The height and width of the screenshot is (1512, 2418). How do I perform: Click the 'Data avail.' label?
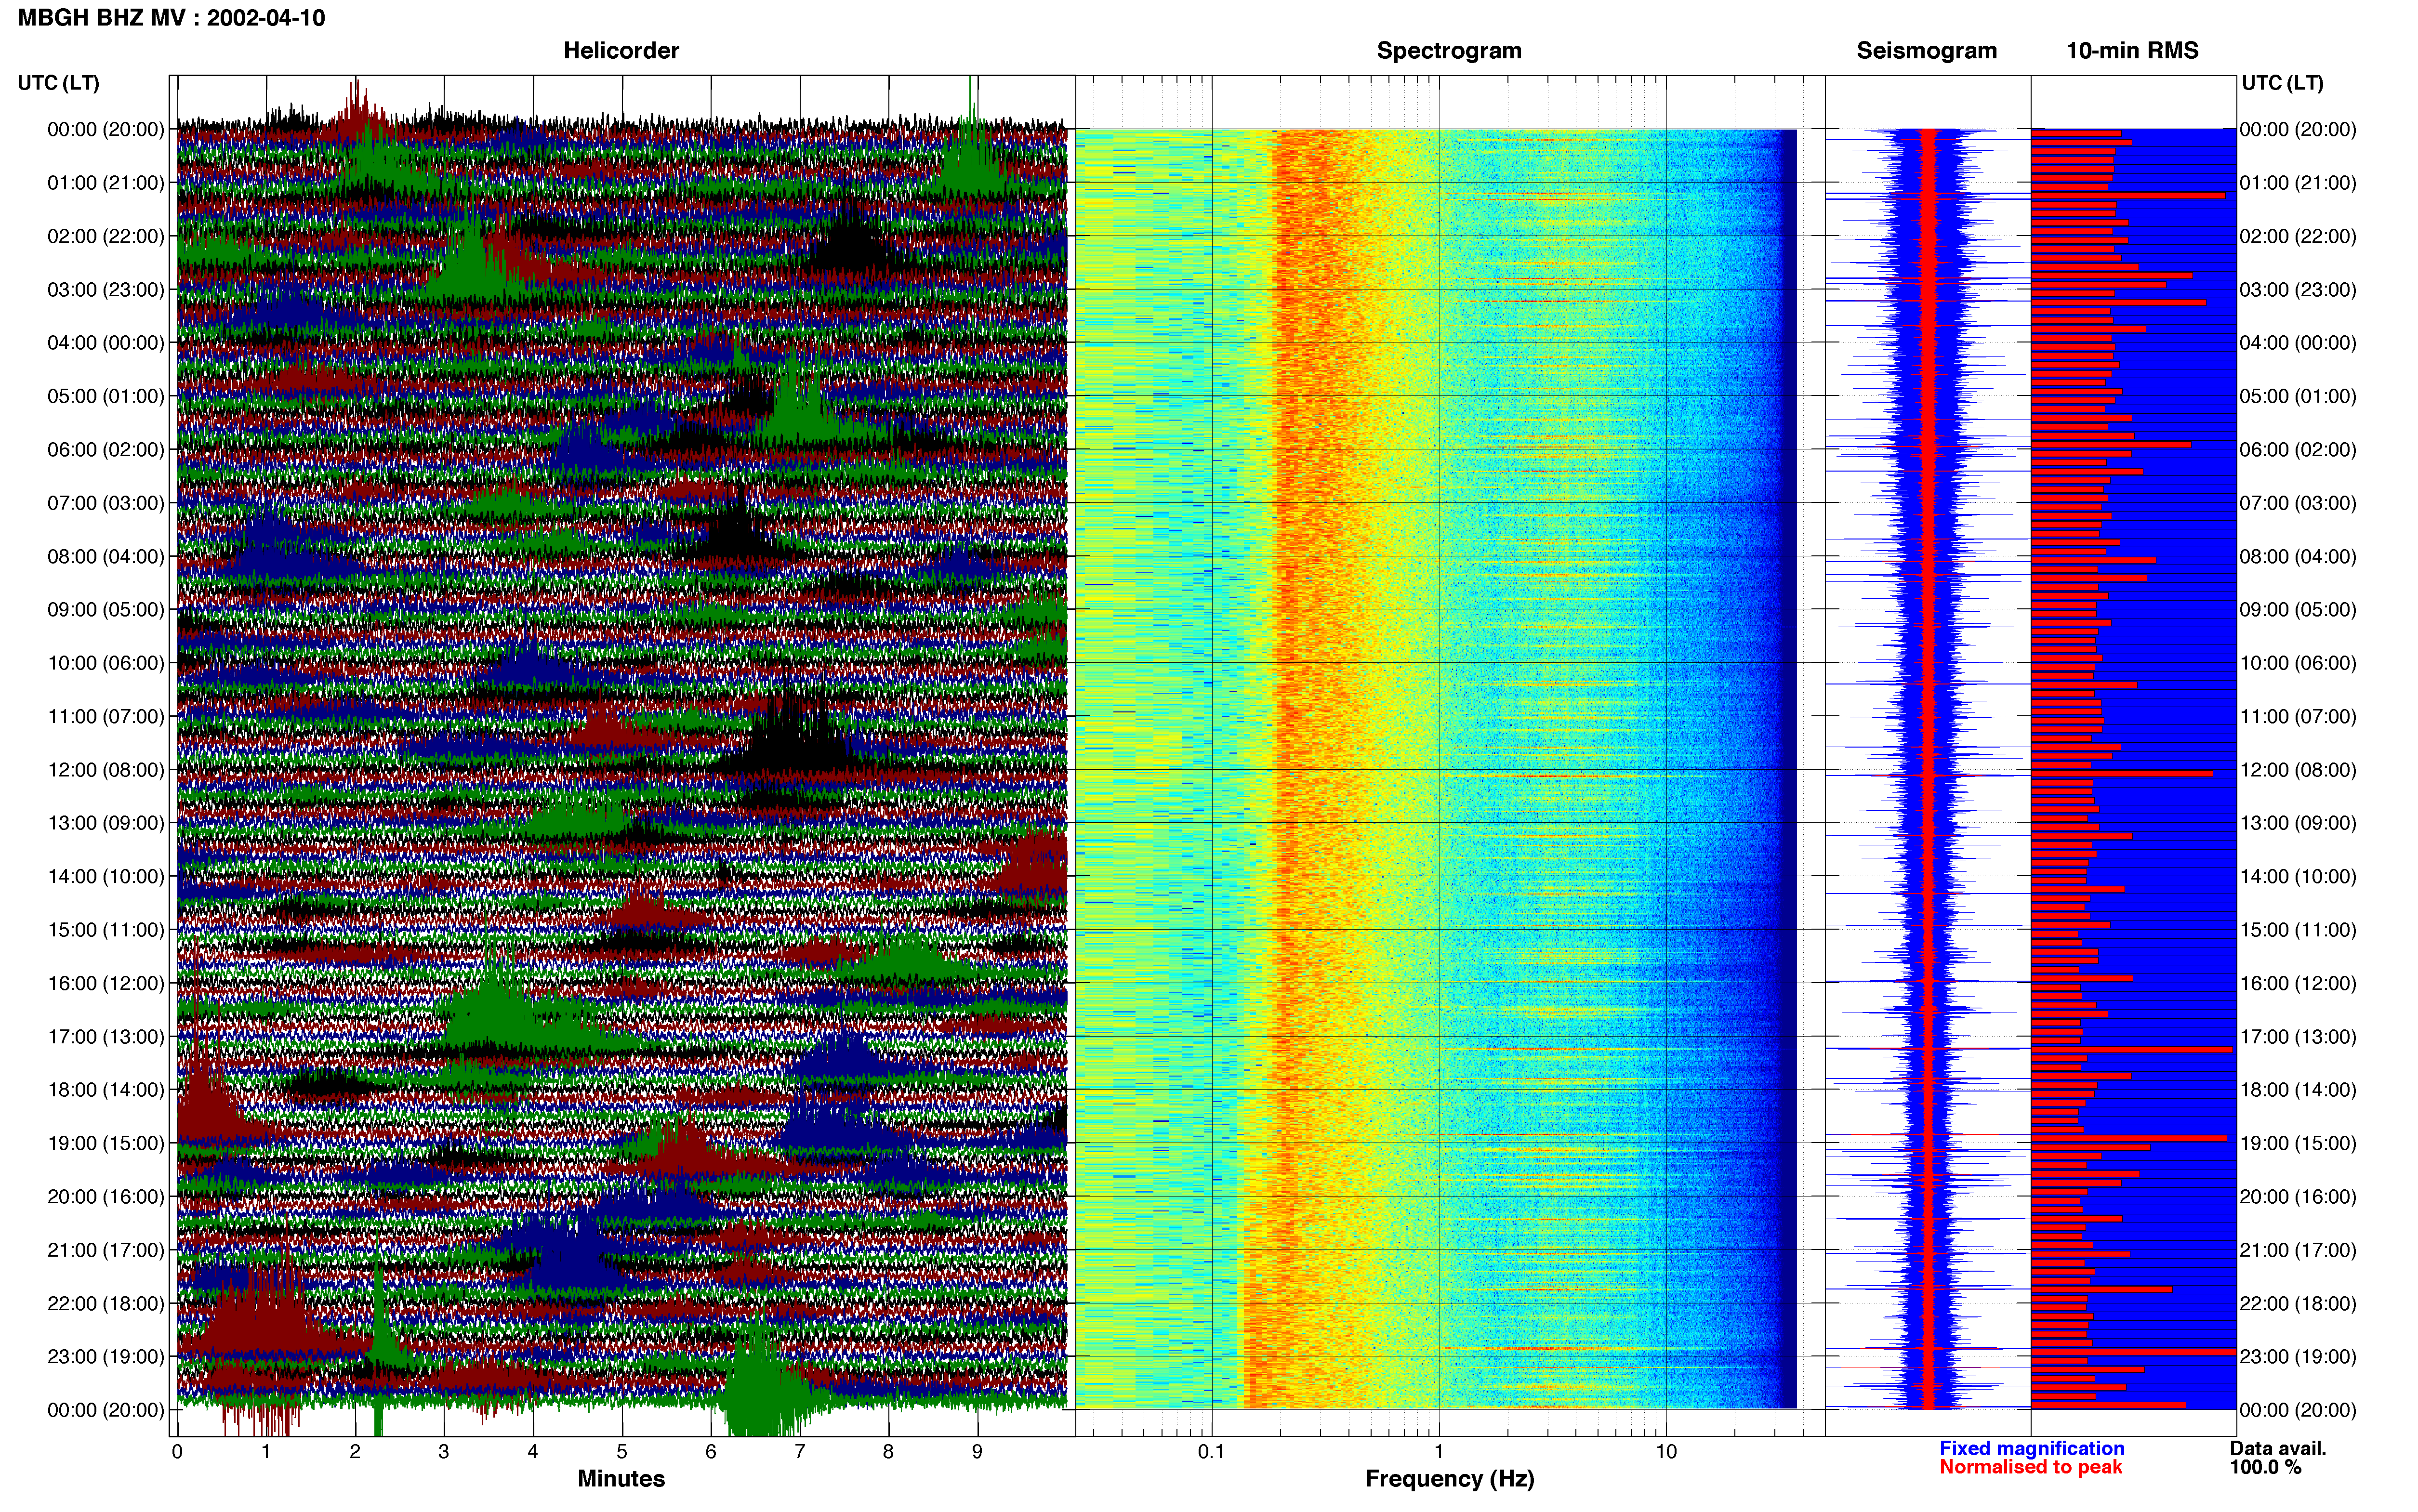[2278, 1448]
